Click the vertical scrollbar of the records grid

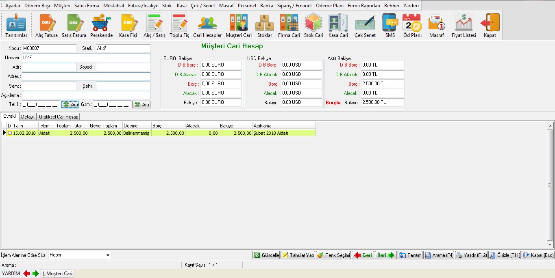(550, 185)
